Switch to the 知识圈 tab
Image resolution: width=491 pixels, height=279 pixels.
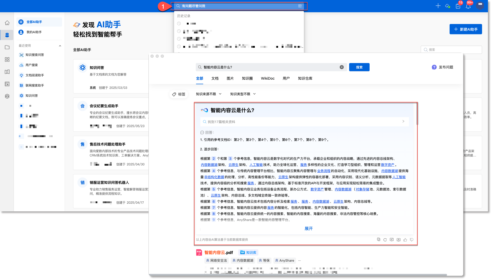(247, 78)
